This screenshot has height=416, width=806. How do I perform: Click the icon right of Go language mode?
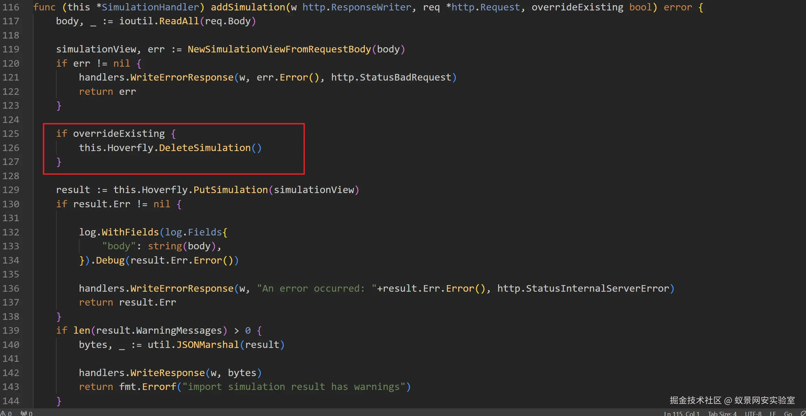tap(803, 413)
